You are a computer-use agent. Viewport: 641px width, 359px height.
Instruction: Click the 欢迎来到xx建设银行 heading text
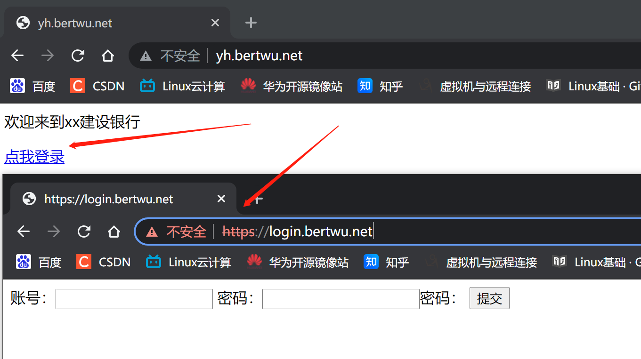(x=72, y=122)
